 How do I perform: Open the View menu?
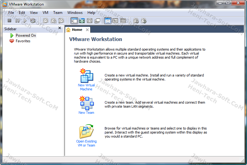[34, 13]
